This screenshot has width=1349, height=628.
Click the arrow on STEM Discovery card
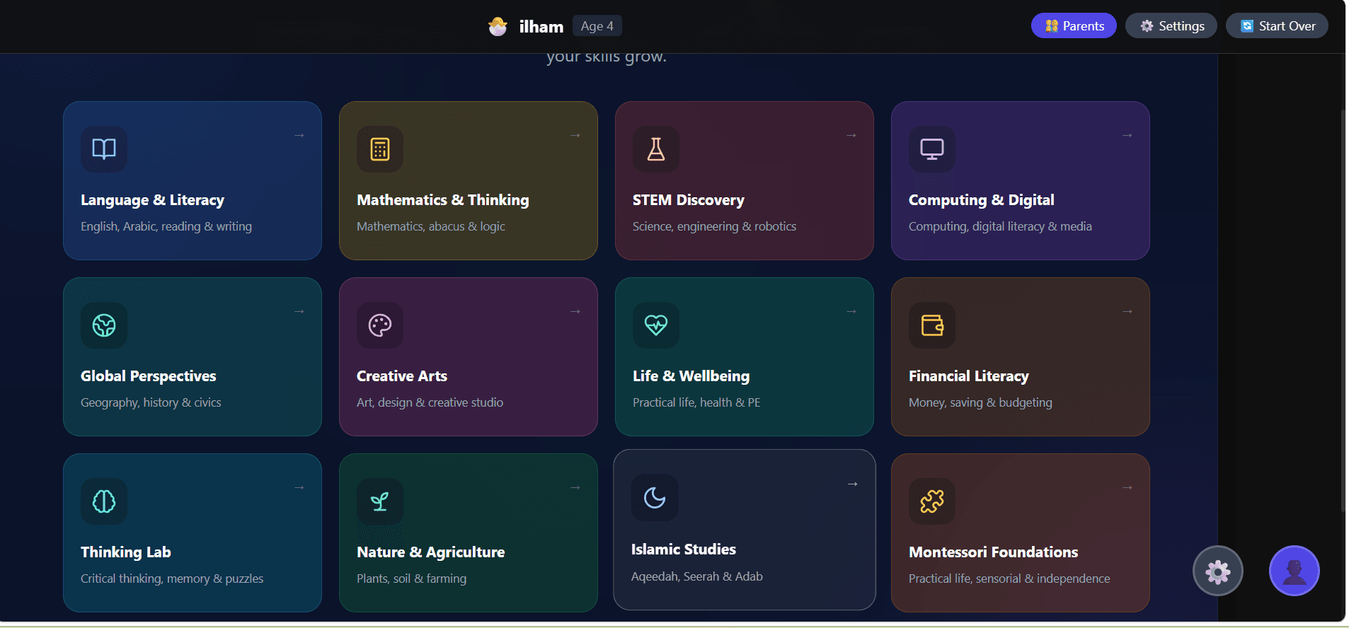pyautogui.click(x=851, y=135)
